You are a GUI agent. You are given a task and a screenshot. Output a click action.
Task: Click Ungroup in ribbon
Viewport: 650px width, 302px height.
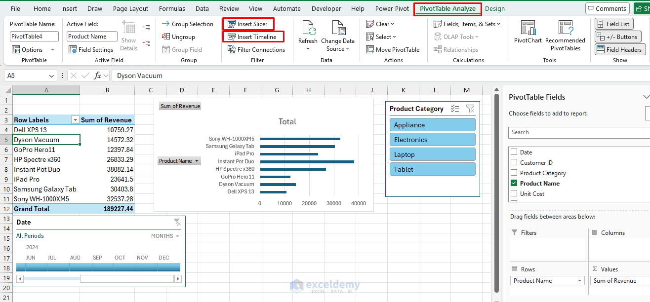pos(178,37)
